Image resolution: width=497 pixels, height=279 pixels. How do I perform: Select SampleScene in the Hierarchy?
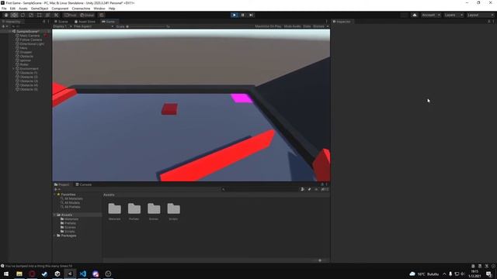click(x=28, y=32)
